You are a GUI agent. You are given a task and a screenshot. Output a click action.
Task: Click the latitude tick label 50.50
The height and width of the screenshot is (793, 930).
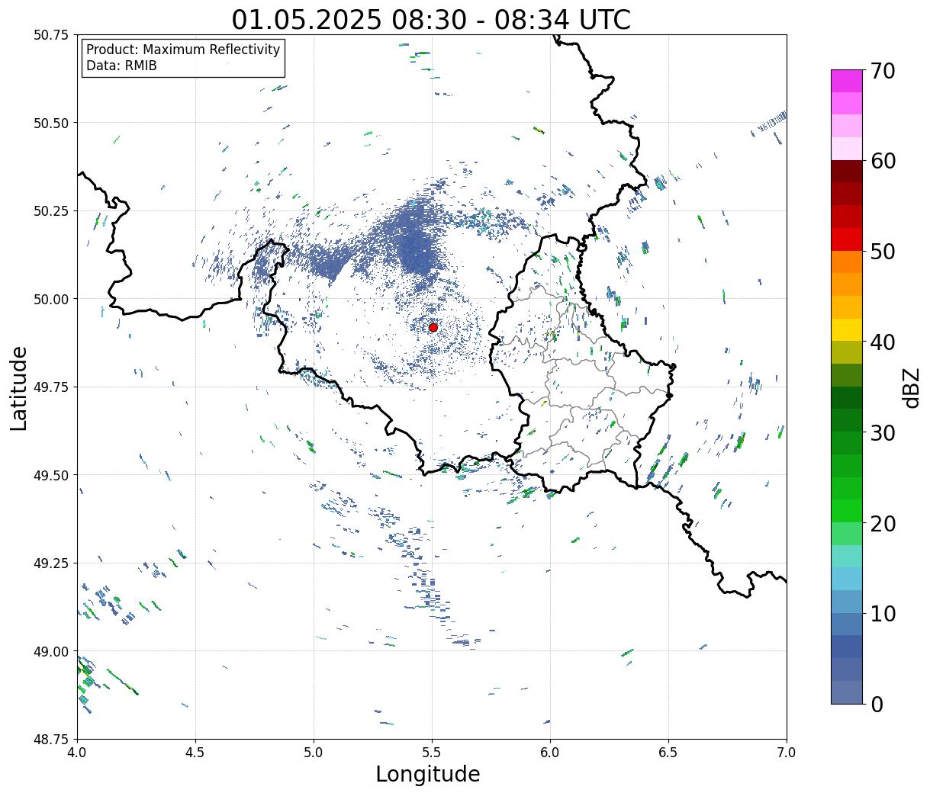51,123
